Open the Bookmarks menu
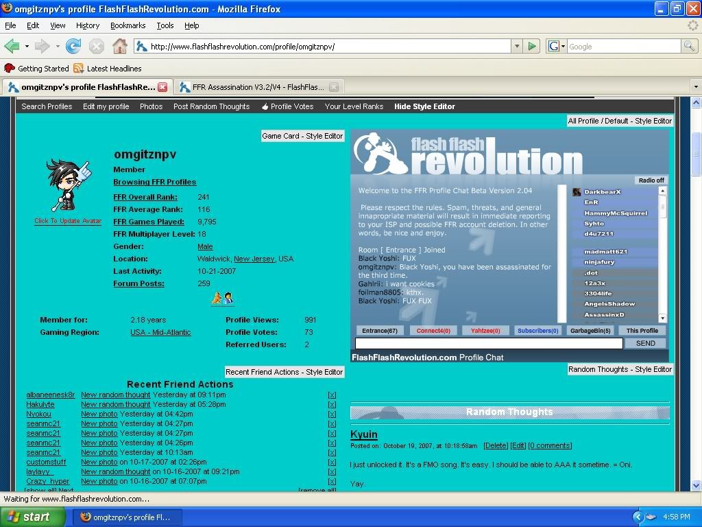The width and height of the screenshot is (702, 527). pyautogui.click(x=128, y=25)
